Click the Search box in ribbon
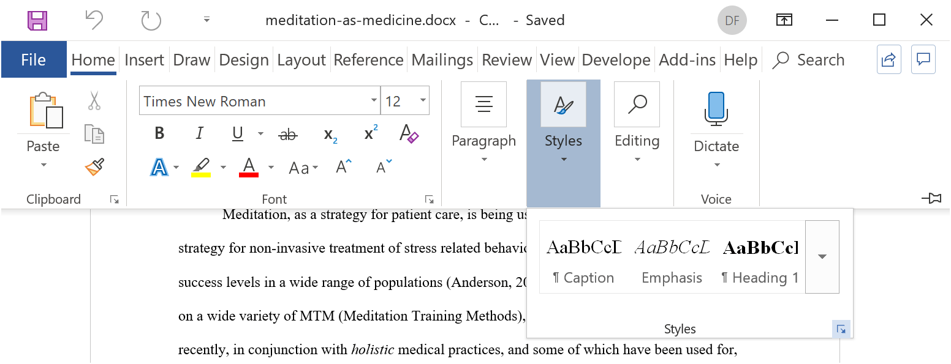The height and width of the screenshot is (364, 951). [809, 60]
